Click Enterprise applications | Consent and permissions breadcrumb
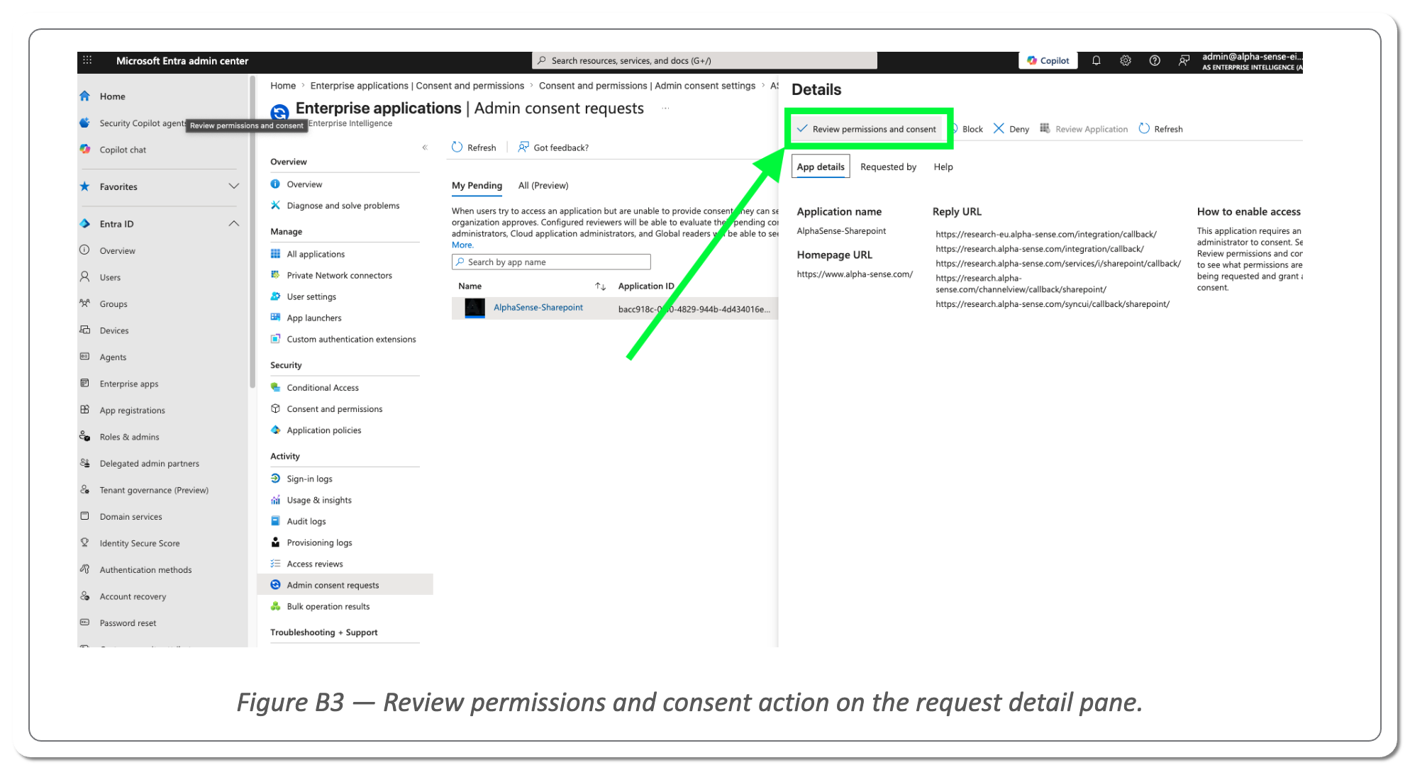1410x770 pixels. [417, 86]
